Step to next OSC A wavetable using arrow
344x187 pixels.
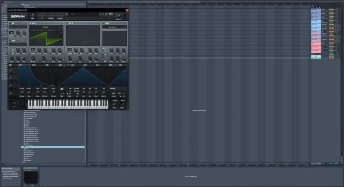click(x=62, y=27)
